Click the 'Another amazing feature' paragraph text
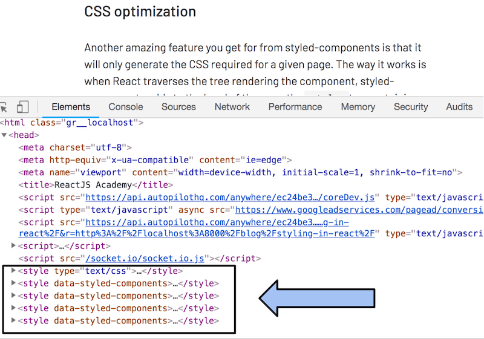 tap(255, 65)
